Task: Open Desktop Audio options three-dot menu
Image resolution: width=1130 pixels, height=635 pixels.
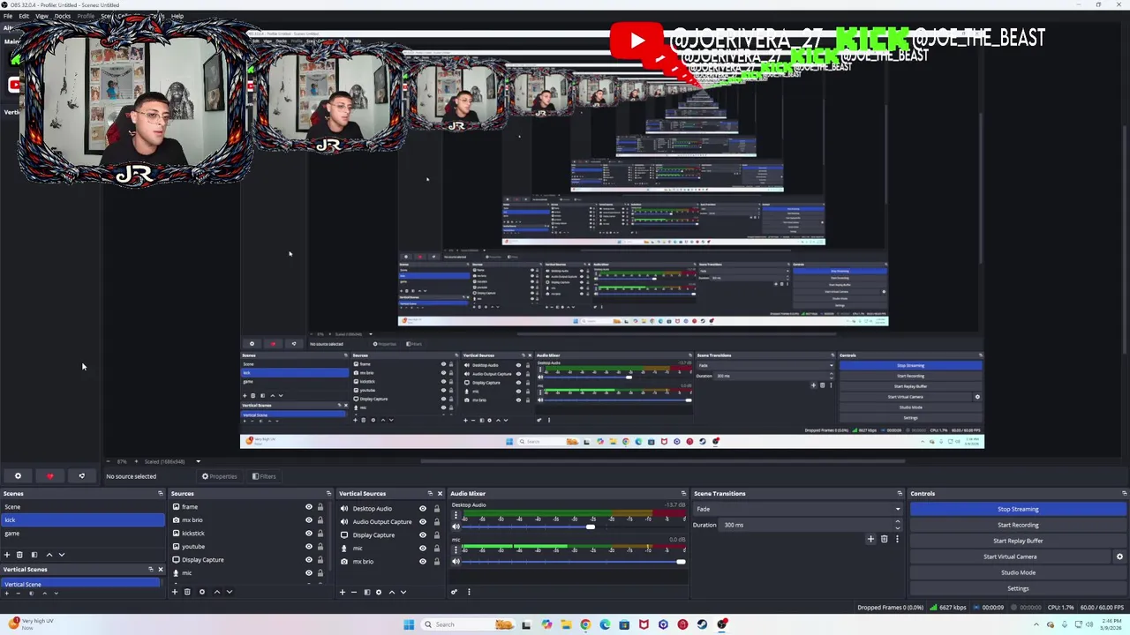Action: 456,516
